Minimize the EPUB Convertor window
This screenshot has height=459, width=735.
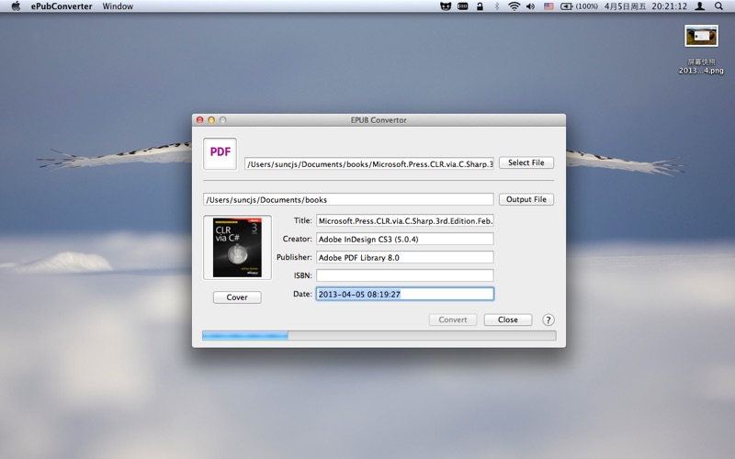point(211,120)
